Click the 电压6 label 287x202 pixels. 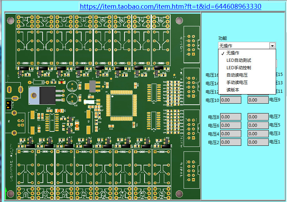[213, 125]
